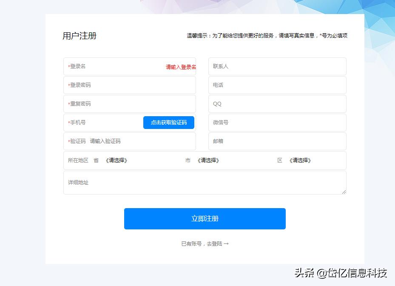Click the 点击获取验证码 button
Screen dimensions: 395x286
(x=168, y=123)
